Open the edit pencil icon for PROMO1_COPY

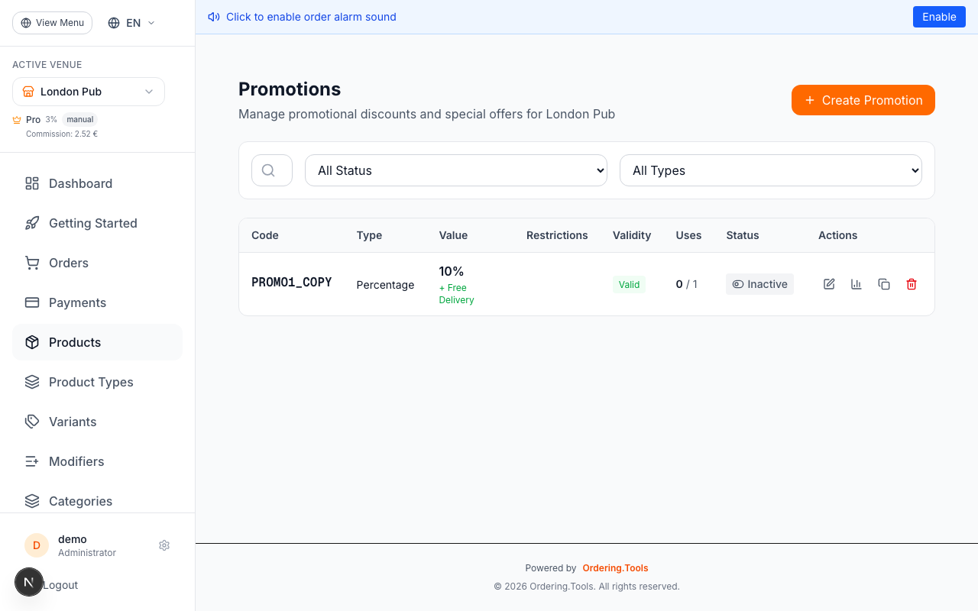pyautogui.click(x=828, y=283)
